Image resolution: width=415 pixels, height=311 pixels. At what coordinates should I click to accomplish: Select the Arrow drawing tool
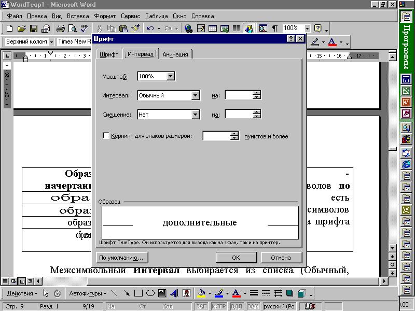tap(127, 293)
